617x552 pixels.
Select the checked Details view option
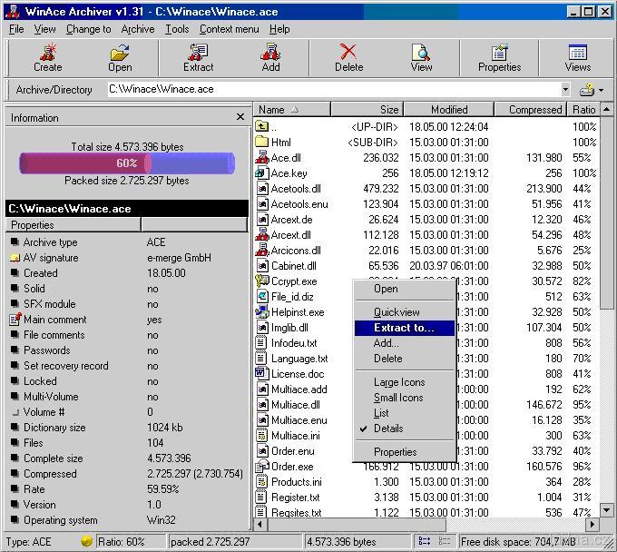click(x=388, y=429)
